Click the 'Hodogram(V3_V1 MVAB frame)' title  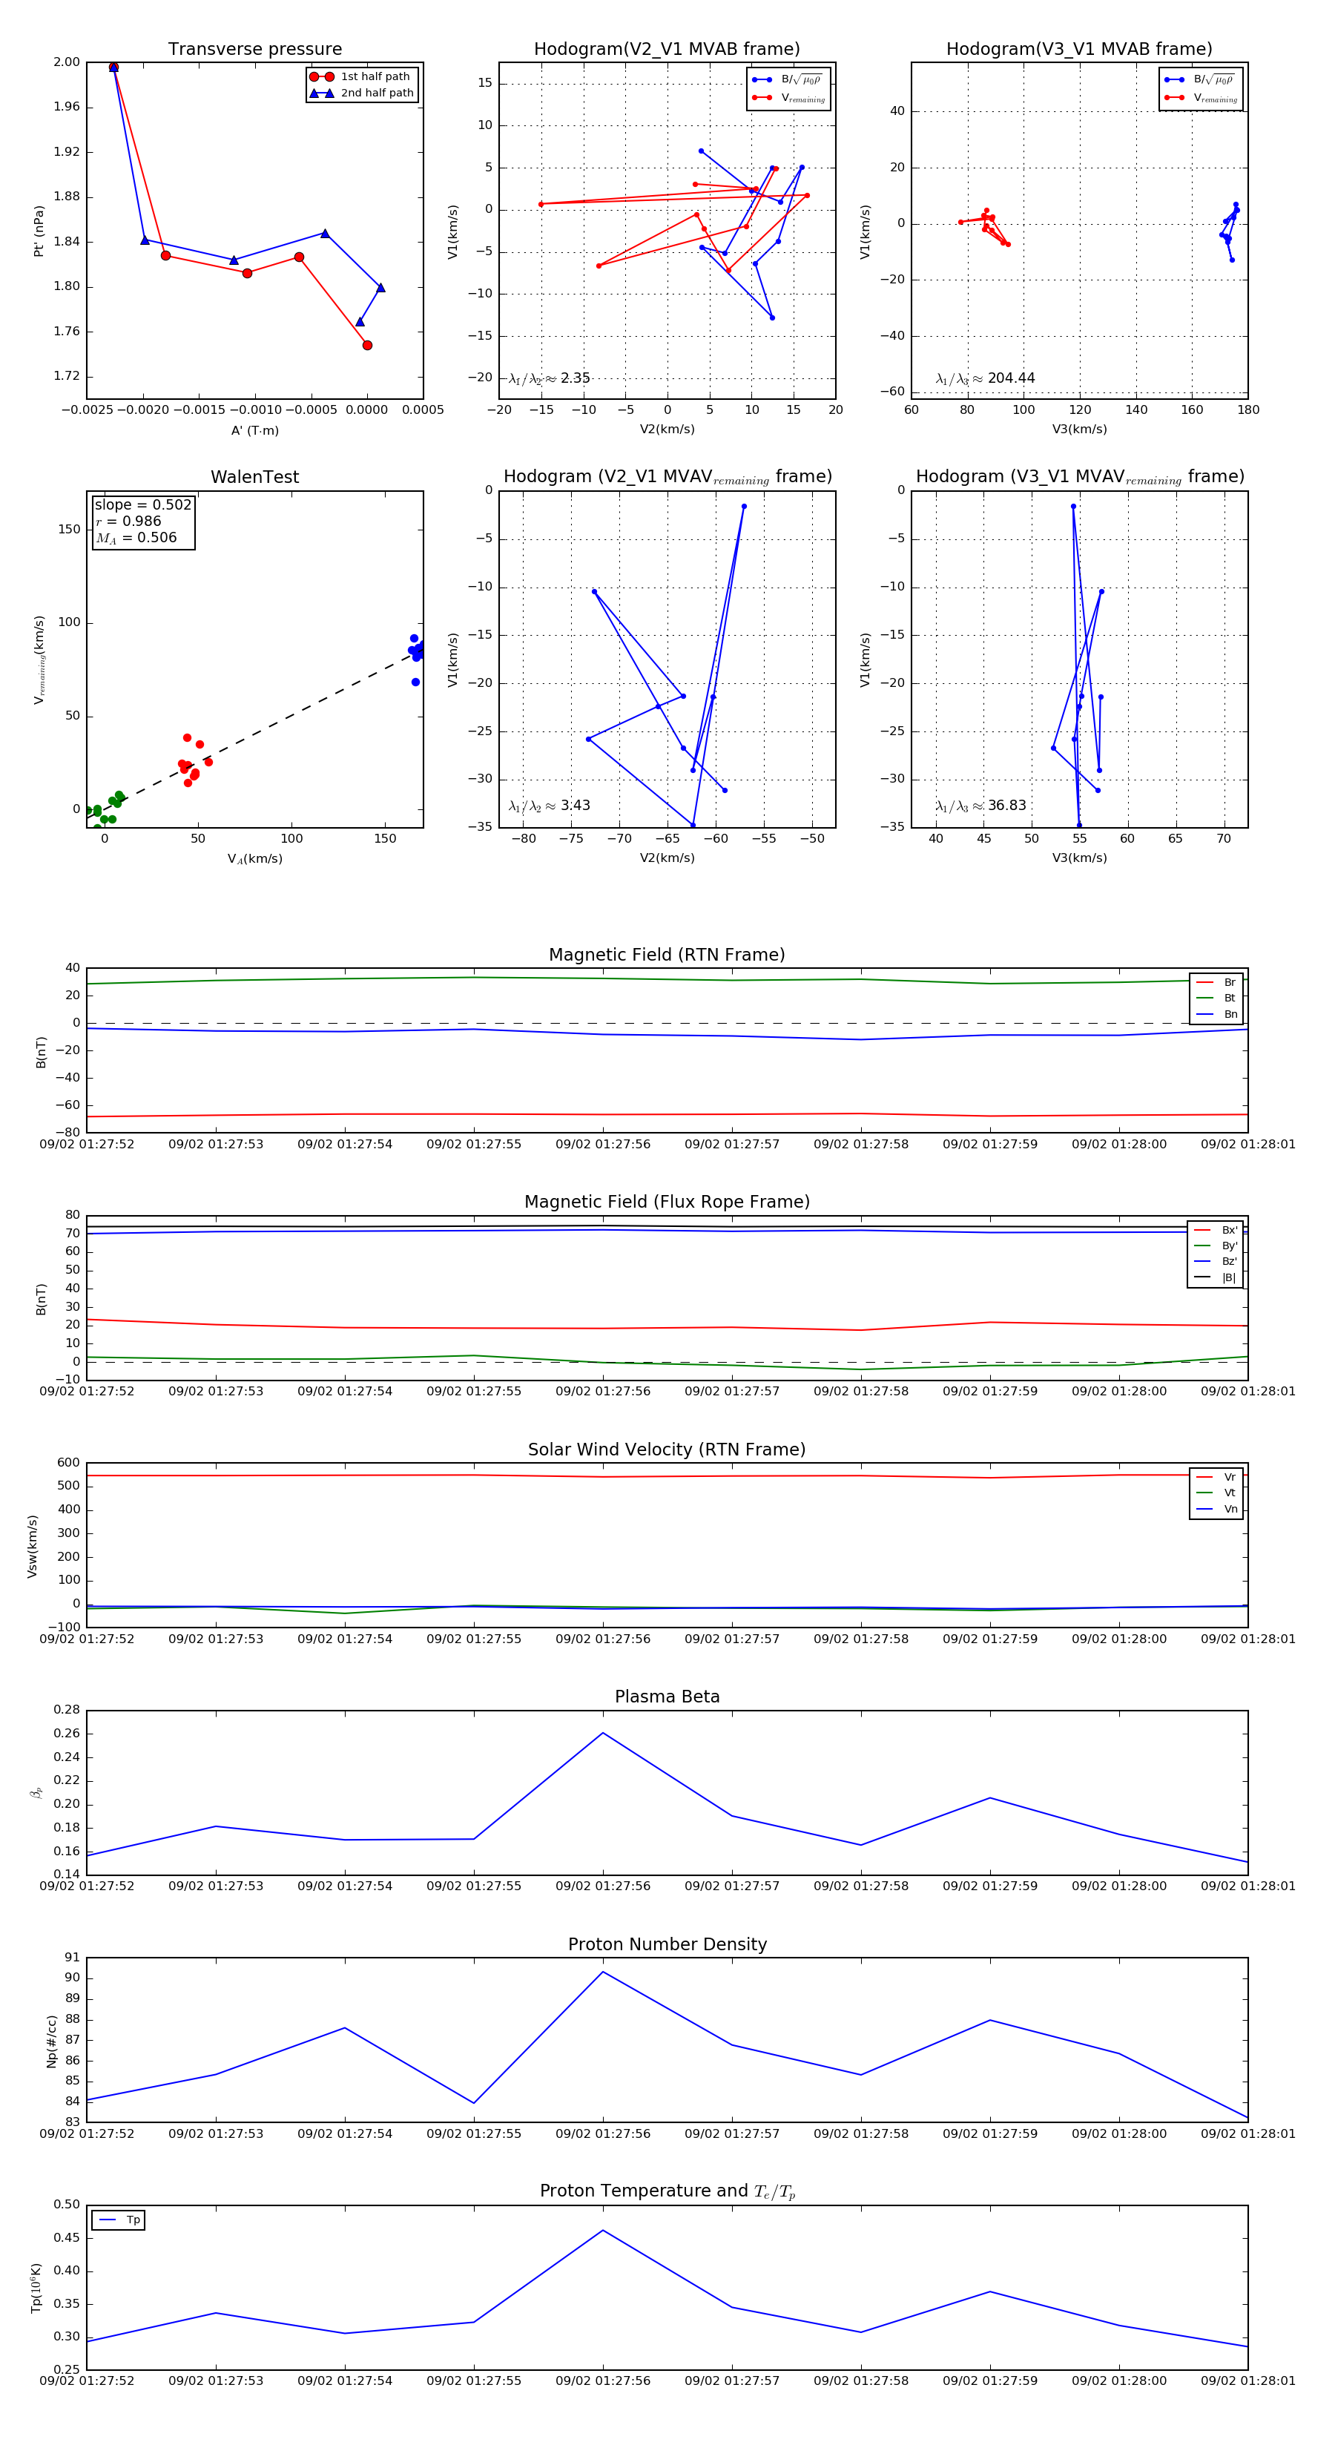pos(1079,50)
